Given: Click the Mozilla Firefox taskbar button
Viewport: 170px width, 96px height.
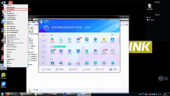Looking at the screenshot, I should (x=12, y=94).
